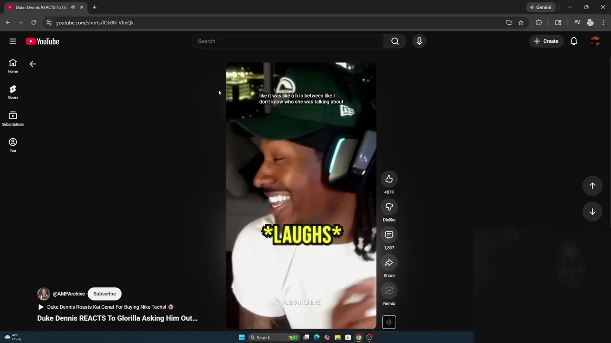Viewport: 611px width, 343px height.
Task: Open the Chrome three-dot menu
Action: click(x=603, y=22)
